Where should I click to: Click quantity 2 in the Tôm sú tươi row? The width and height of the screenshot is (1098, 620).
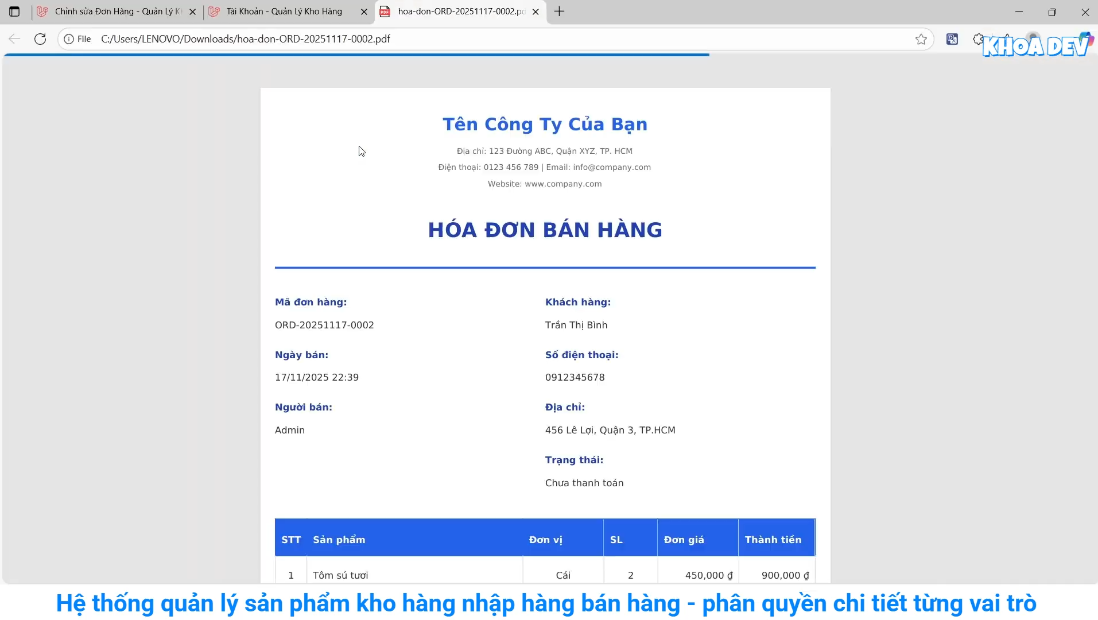(x=631, y=575)
